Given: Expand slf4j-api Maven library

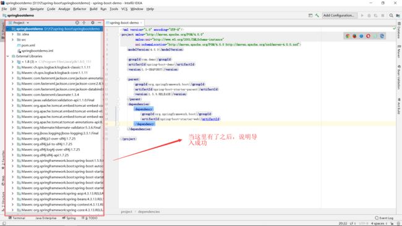Looking at the screenshot, I should [x=12, y=155].
